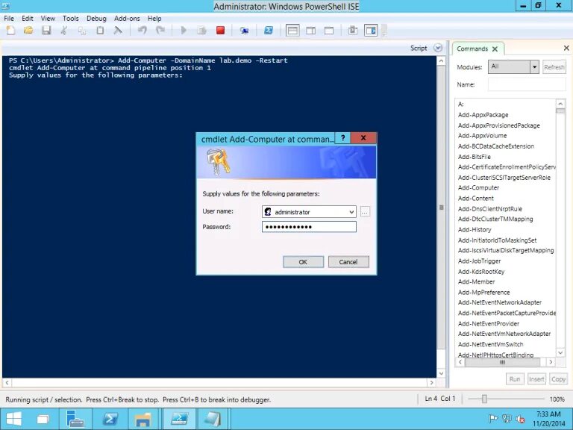Viewport: 573px width, 430px height.
Task: Show script pane maximized layout icon
Action: (x=329, y=31)
